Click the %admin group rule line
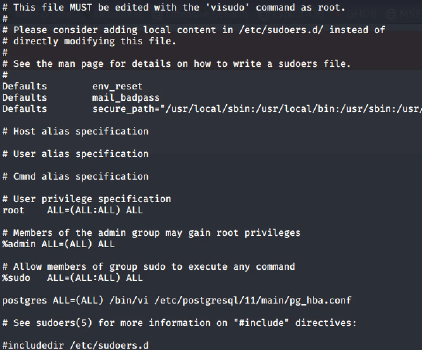 coord(58,244)
